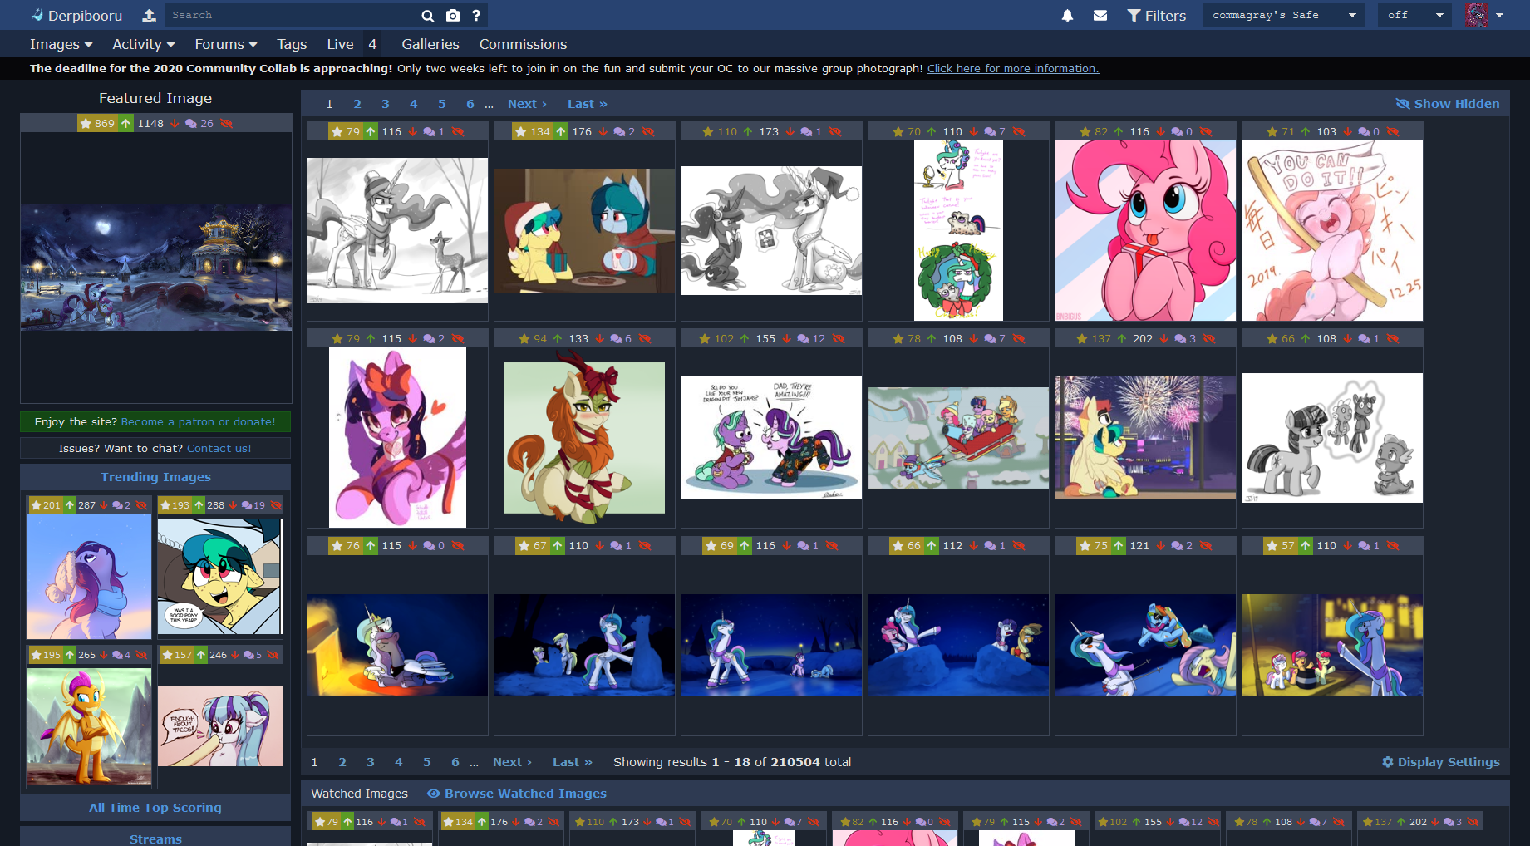Hide the You Can Do It image scoring 103
Viewport: 1530px width, 846px height.
pyautogui.click(x=1393, y=131)
